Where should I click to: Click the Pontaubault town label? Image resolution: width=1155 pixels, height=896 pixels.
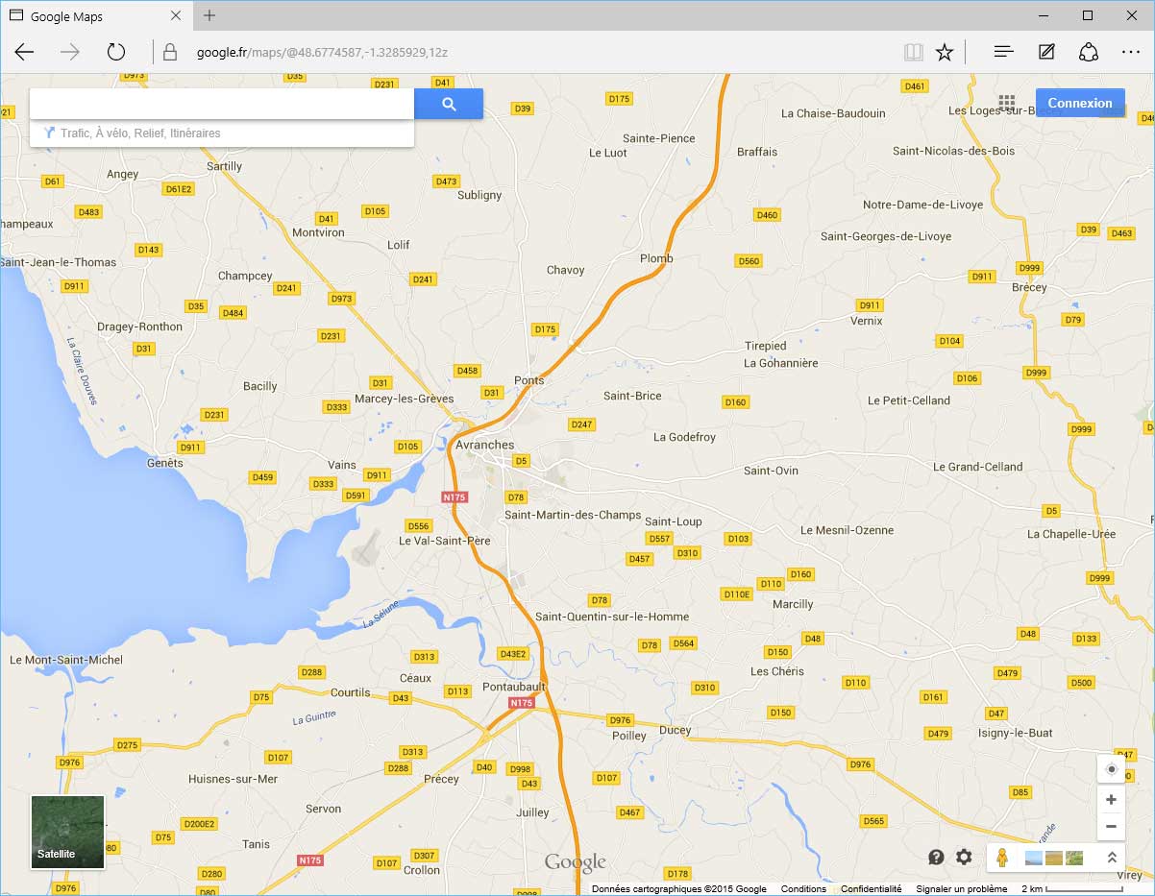click(x=514, y=687)
